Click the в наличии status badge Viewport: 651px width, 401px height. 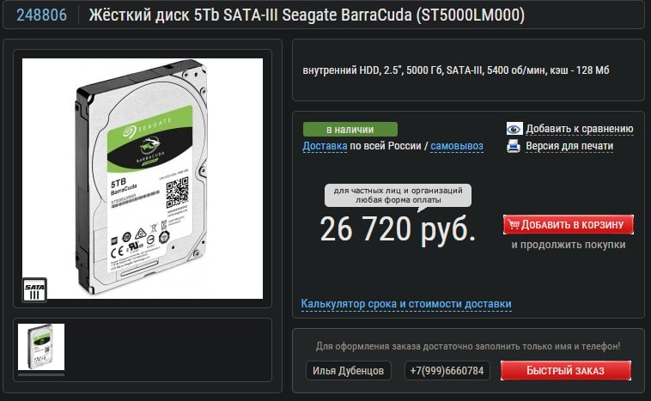tap(350, 130)
